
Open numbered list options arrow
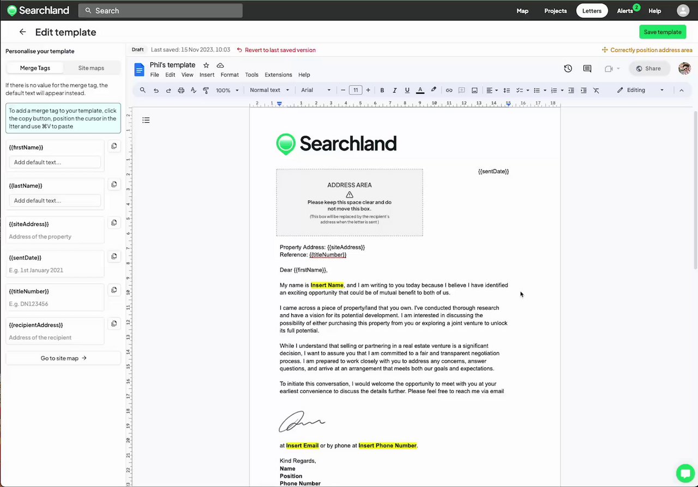click(562, 90)
